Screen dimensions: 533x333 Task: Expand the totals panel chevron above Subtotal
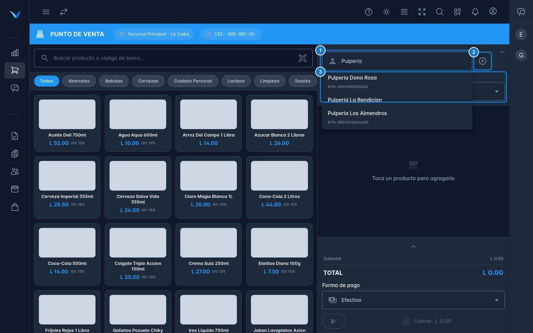pyautogui.click(x=413, y=247)
